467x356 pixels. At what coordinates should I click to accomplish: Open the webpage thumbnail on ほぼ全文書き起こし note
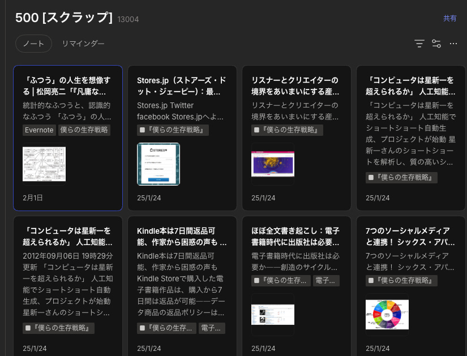(x=273, y=315)
